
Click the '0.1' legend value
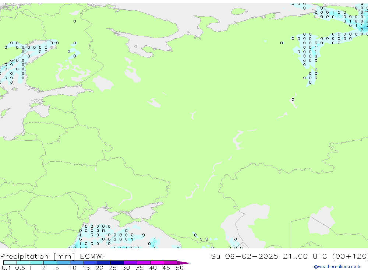tap(6, 268)
